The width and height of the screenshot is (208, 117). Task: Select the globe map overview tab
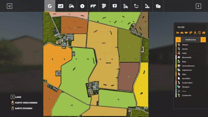[x=50, y=6]
